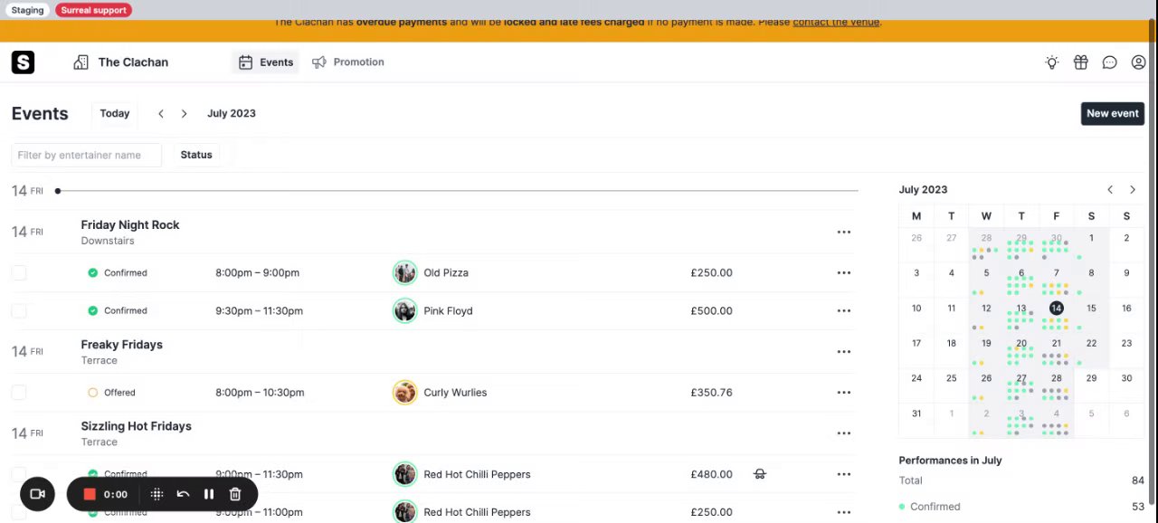The height and width of the screenshot is (523, 1158).
Task: Create a New event
Action: pos(1113,113)
